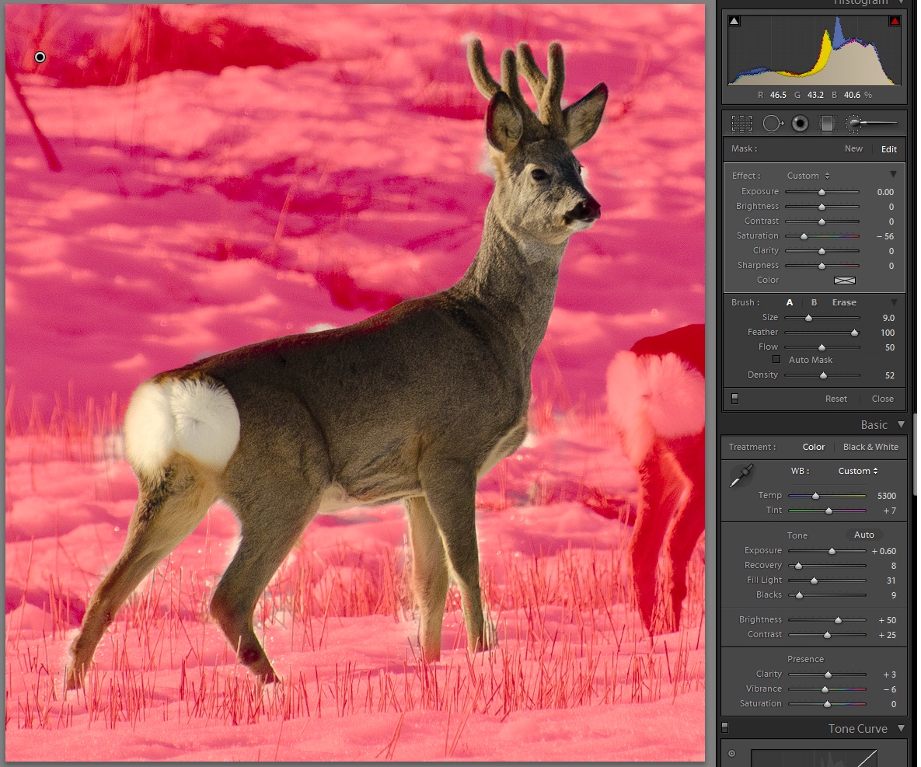Toggle the Tone Curve panel switch

point(725,727)
